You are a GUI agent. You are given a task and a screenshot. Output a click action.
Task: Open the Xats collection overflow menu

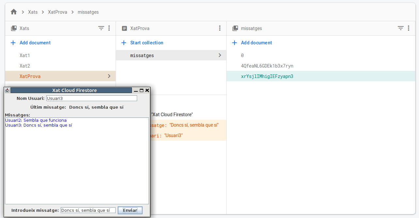click(109, 28)
